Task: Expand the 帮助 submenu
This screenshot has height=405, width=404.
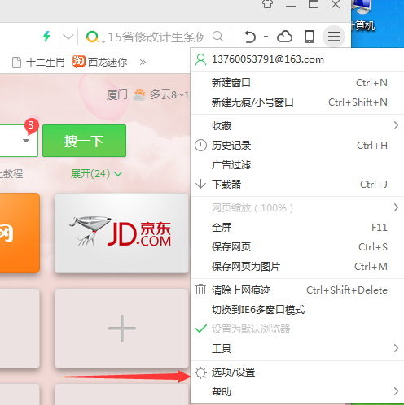Action: point(297,392)
